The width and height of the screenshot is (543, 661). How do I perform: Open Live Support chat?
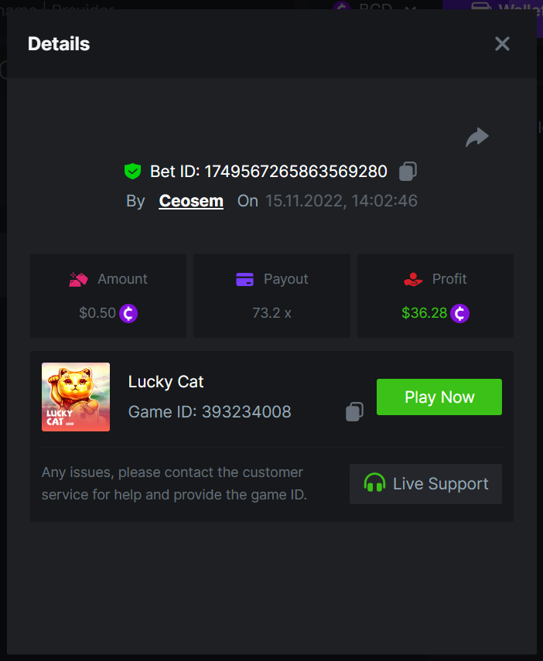(425, 484)
